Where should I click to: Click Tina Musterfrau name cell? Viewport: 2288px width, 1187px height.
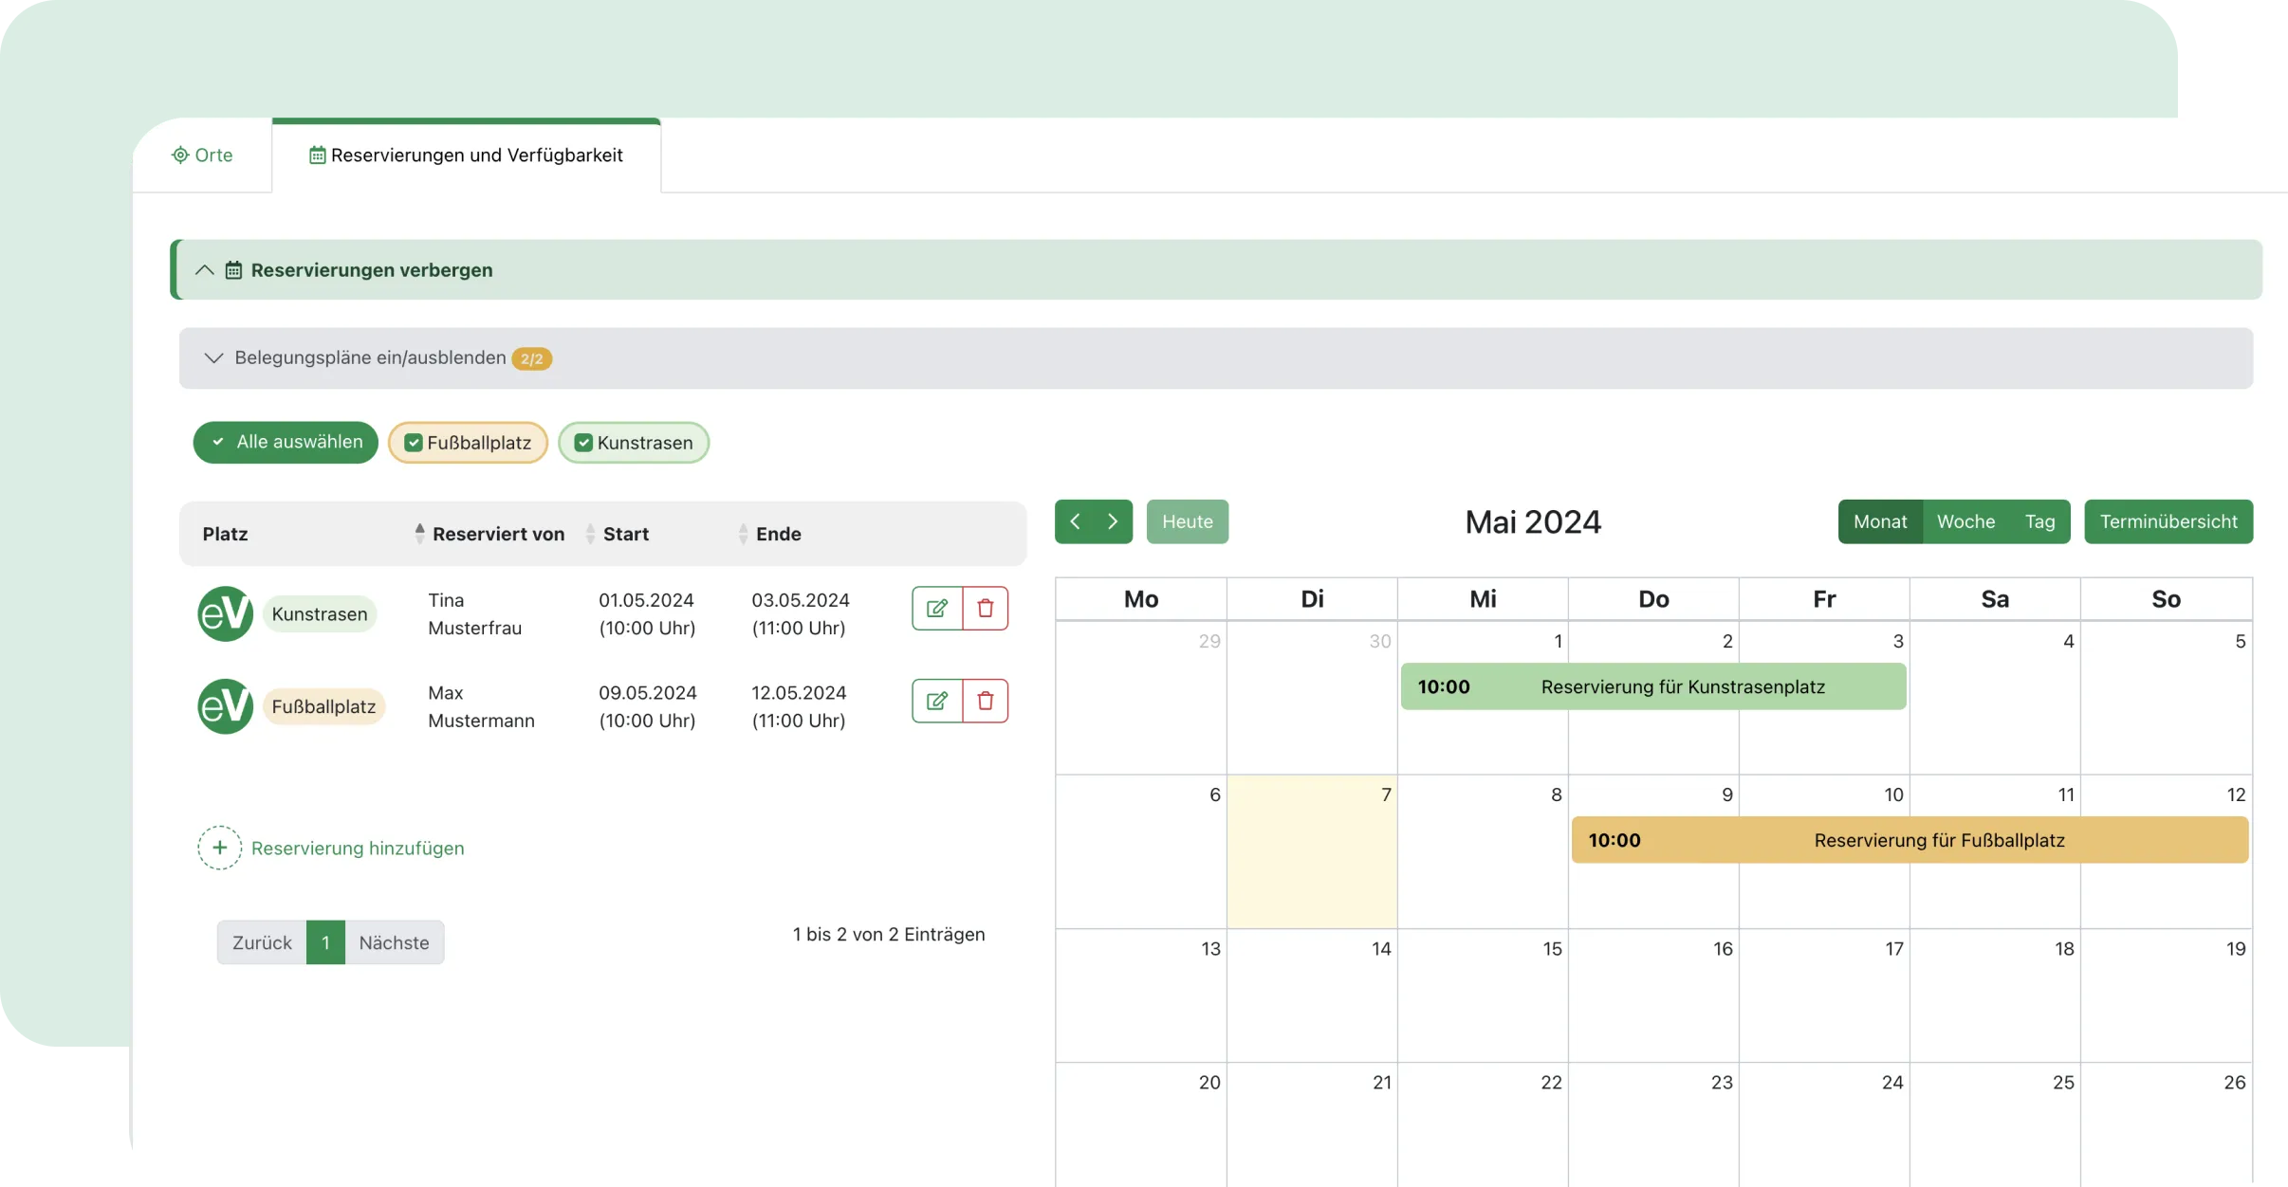coord(474,614)
